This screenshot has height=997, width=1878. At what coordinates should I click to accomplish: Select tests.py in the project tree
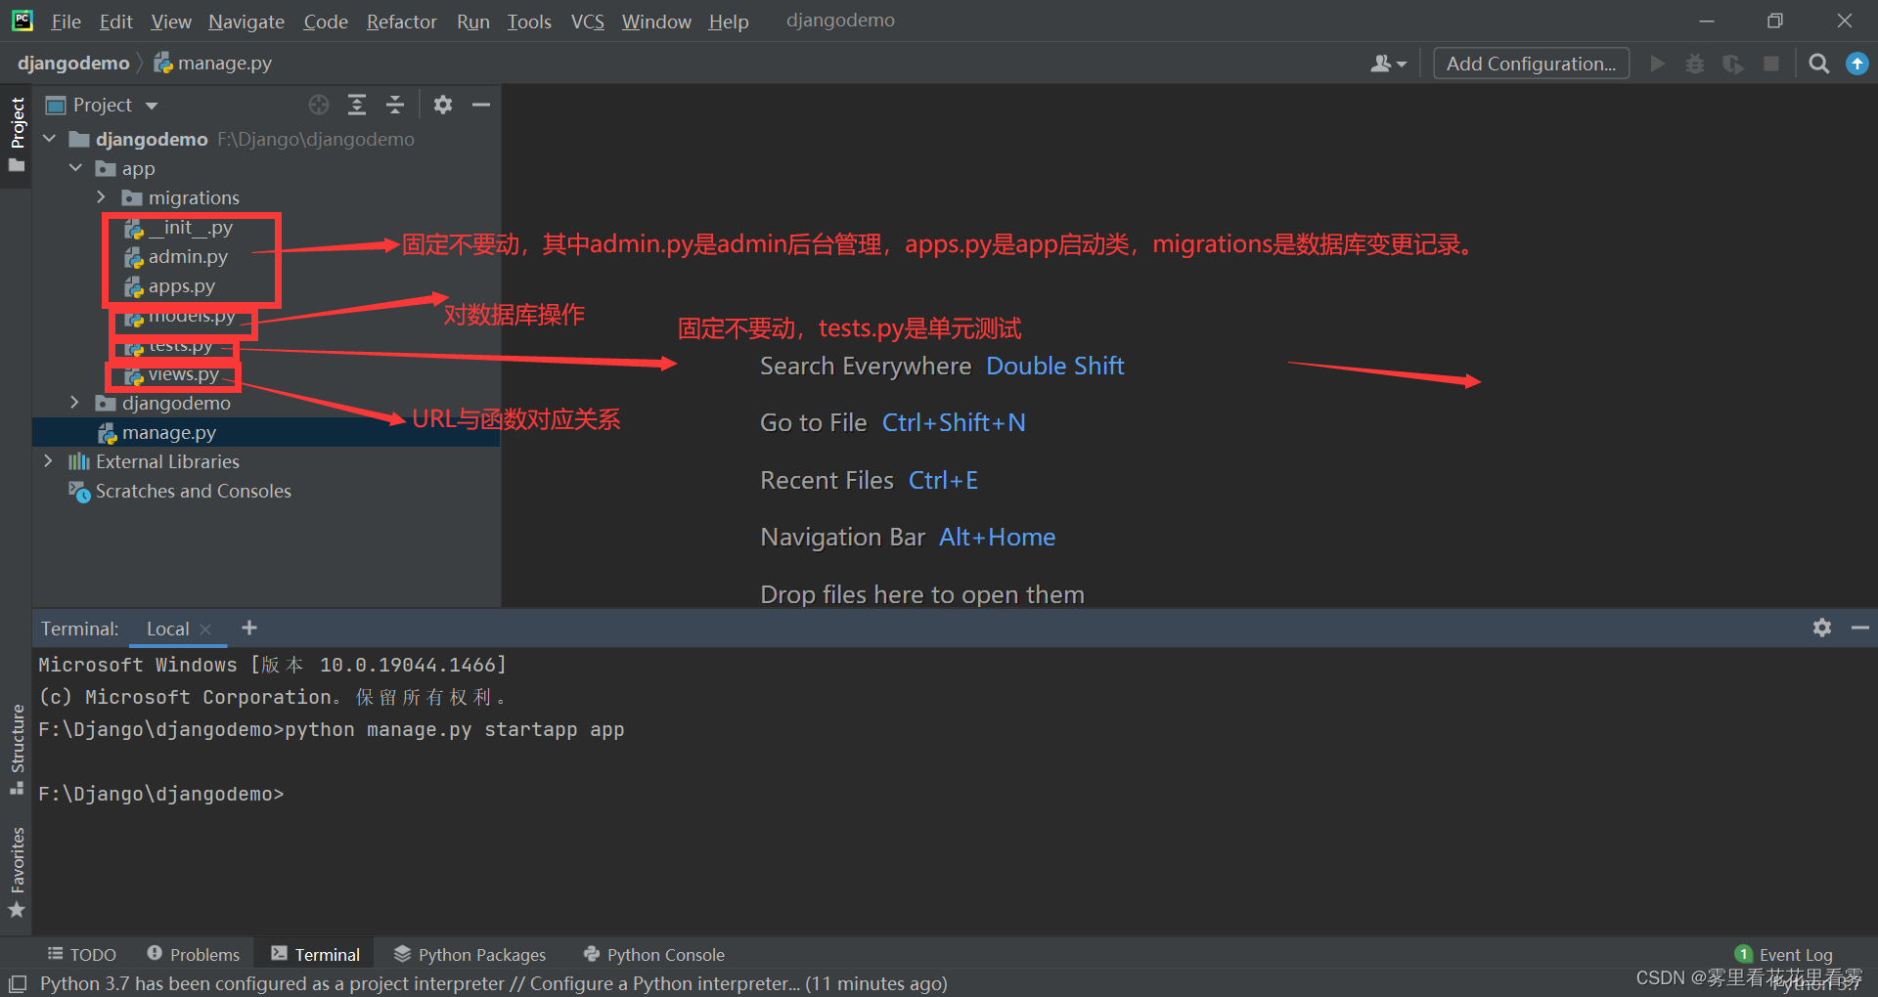[x=168, y=345]
